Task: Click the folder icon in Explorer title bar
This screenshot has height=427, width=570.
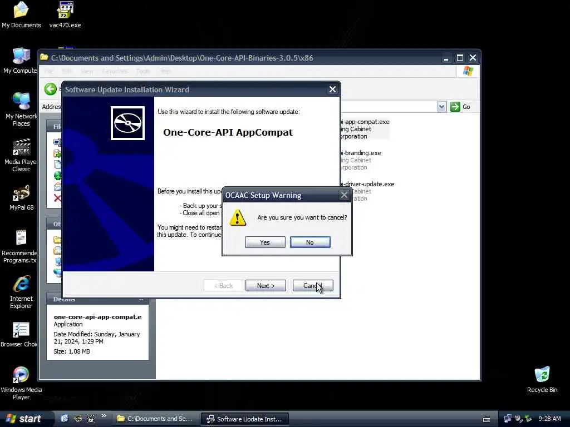Action: (45, 57)
